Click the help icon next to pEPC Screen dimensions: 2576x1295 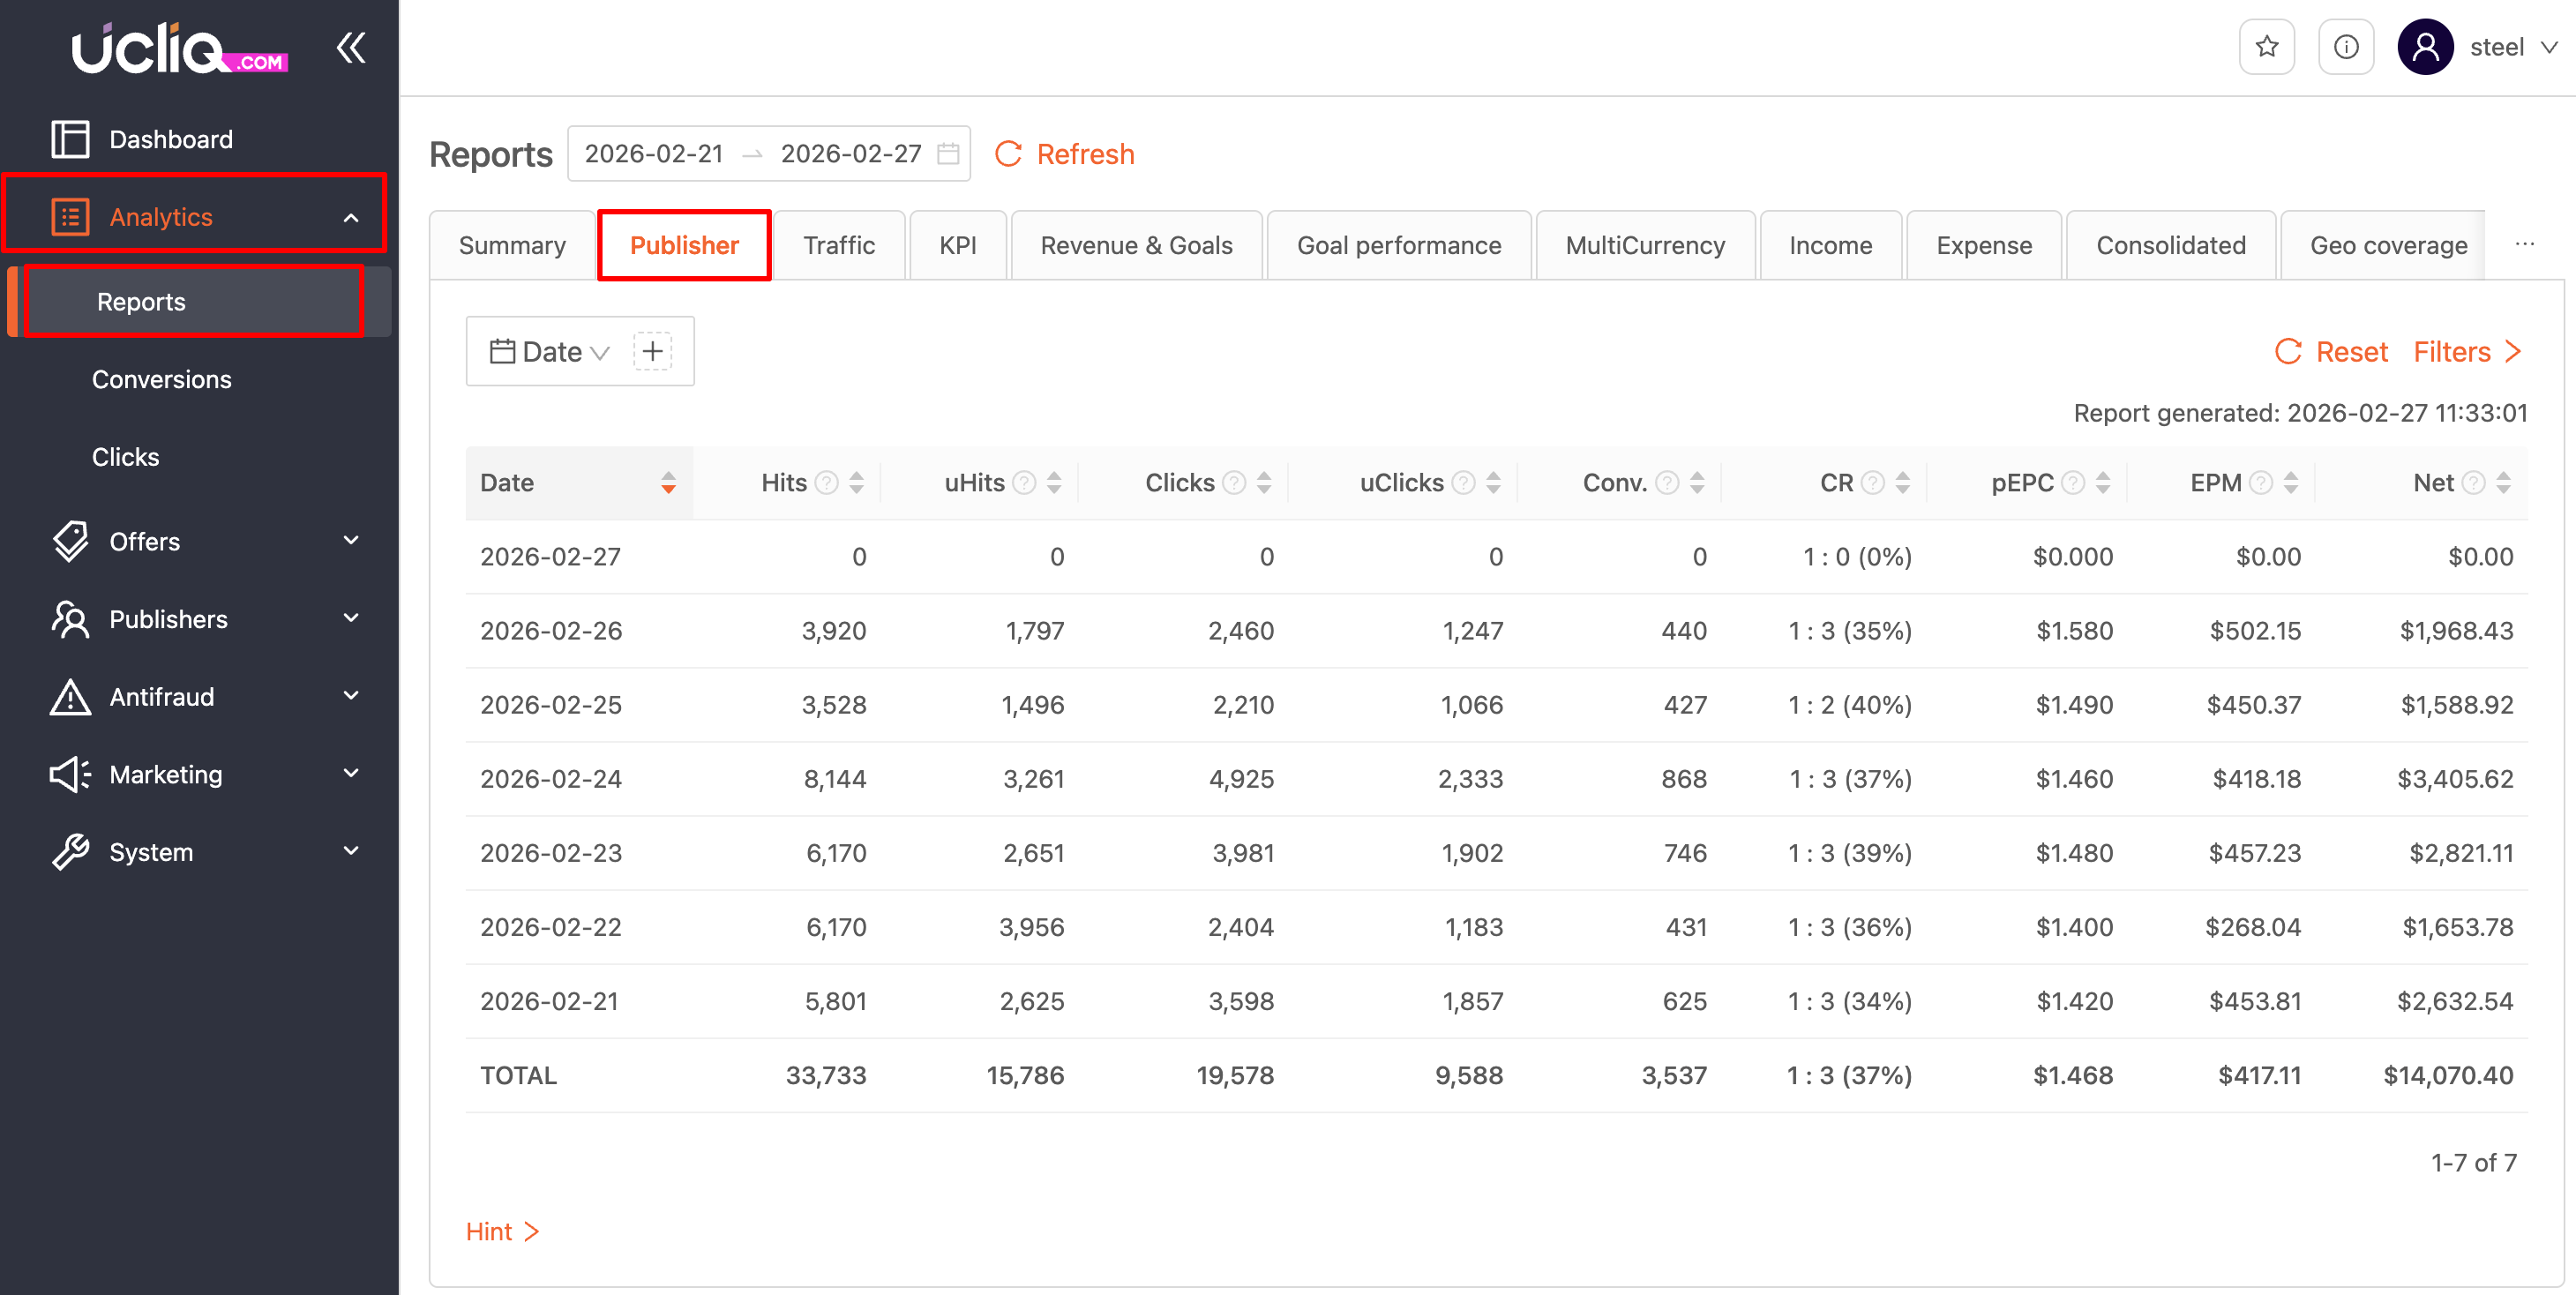coord(2073,483)
